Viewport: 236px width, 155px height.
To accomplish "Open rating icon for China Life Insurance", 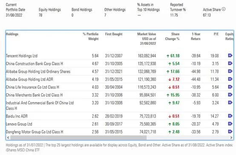I will (x=230, y=87).
